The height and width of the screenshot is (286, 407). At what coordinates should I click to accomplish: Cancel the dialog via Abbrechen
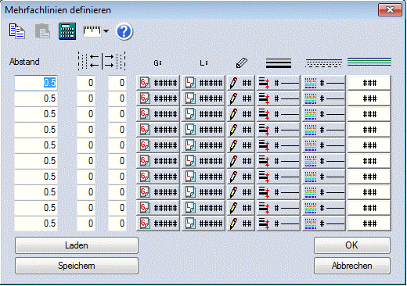point(352,266)
